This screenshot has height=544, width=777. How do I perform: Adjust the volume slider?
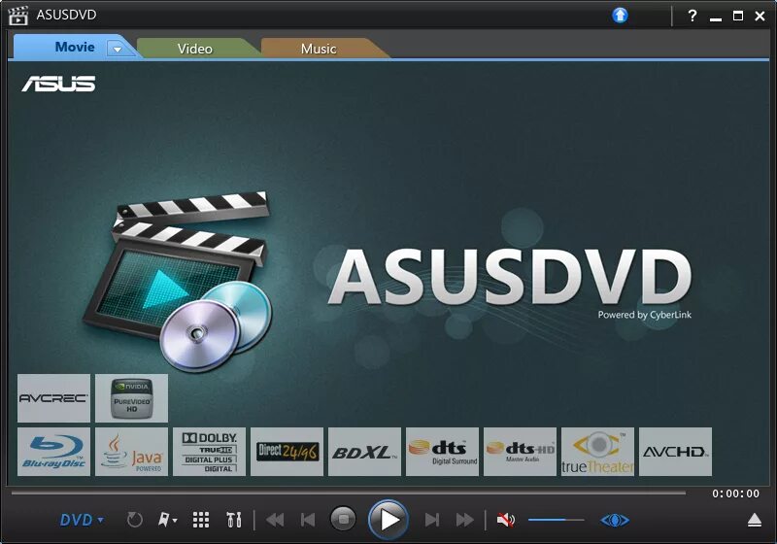coord(556,520)
